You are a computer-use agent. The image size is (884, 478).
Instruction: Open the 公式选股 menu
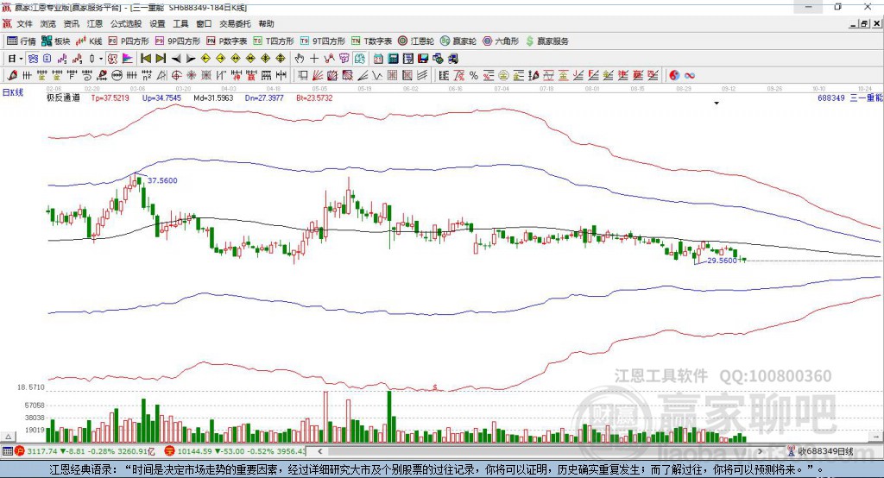[126, 23]
